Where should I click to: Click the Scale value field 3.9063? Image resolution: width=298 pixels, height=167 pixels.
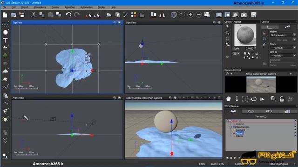250,49
